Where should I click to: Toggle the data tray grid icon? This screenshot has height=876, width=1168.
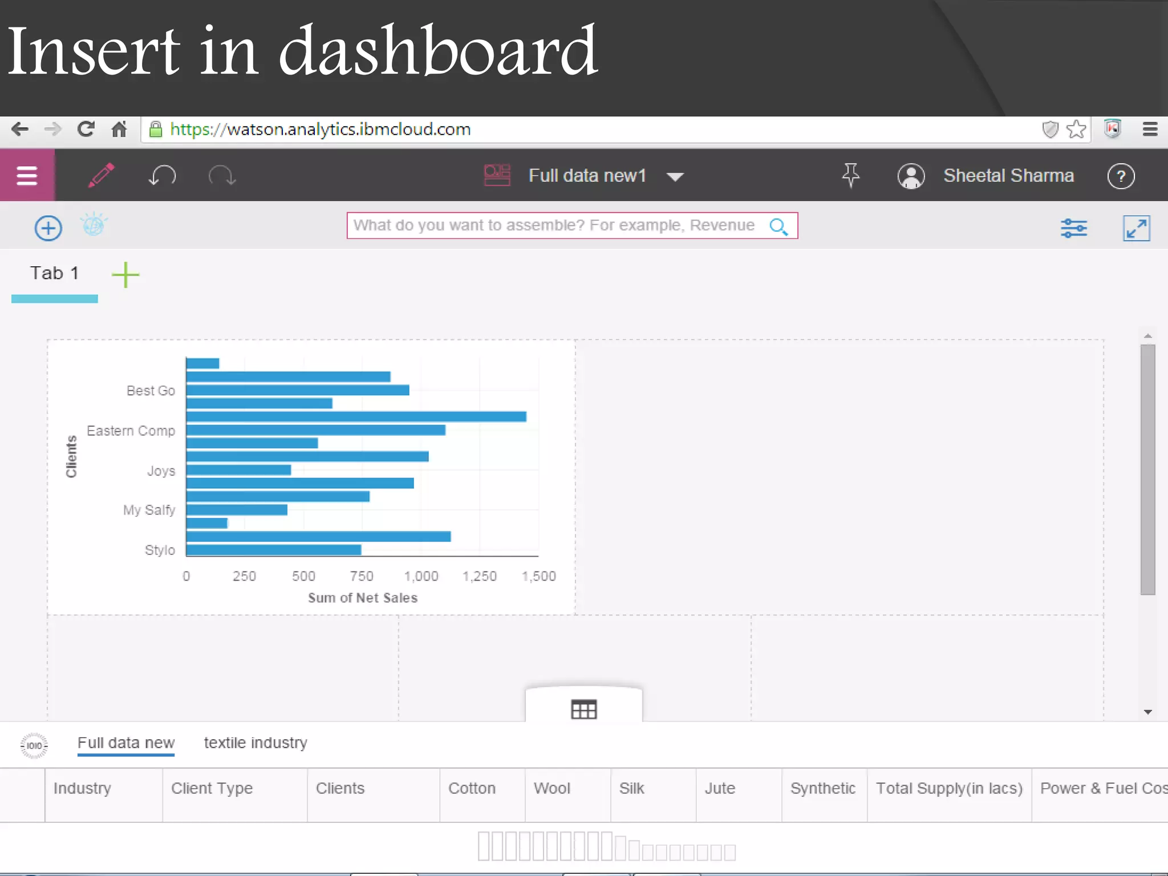coord(583,709)
